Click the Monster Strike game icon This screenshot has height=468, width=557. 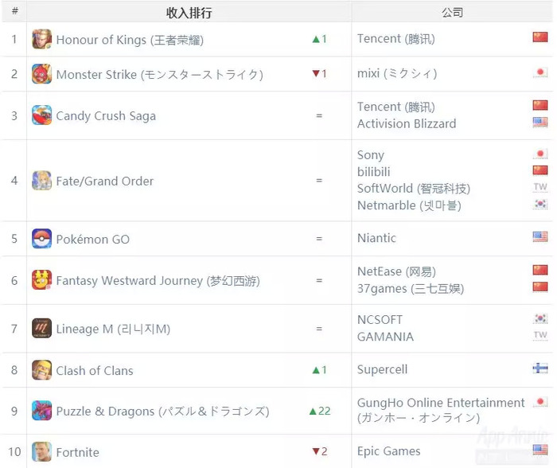(41, 74)
